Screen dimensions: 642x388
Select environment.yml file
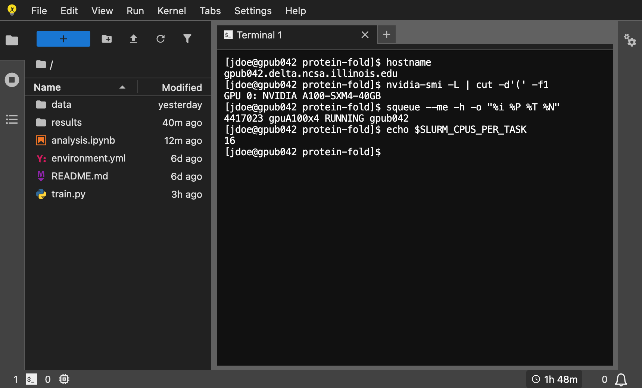[118, 159]
